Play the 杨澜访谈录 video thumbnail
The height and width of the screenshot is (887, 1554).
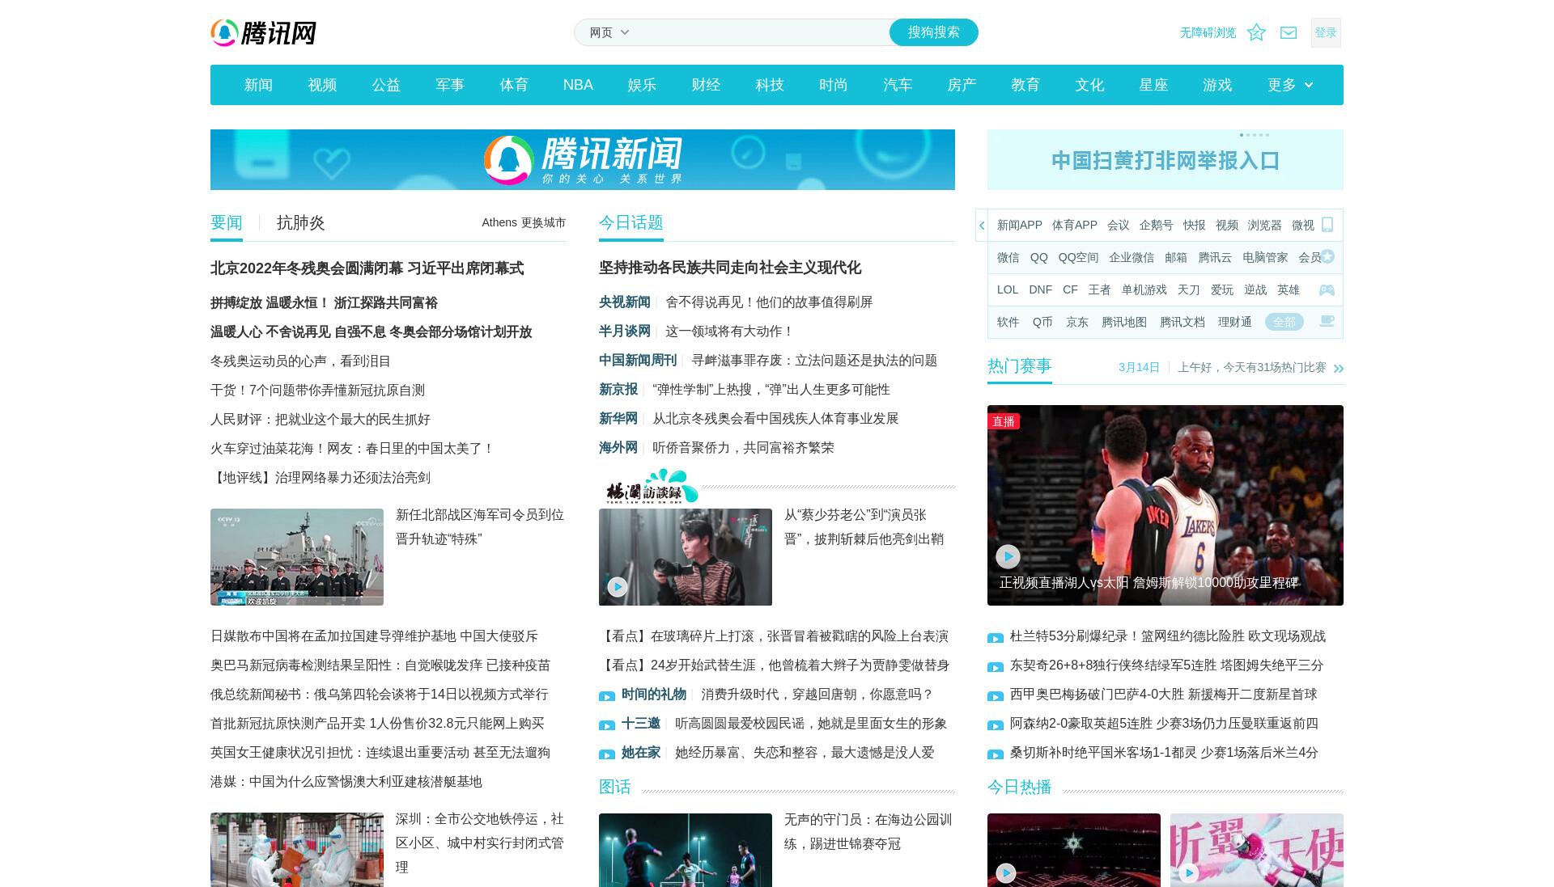pyautogui.click(x=618, y=587)
